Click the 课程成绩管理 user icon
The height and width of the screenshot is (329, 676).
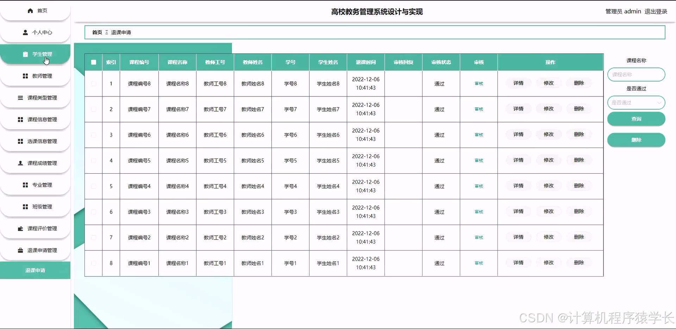[20, 163]
